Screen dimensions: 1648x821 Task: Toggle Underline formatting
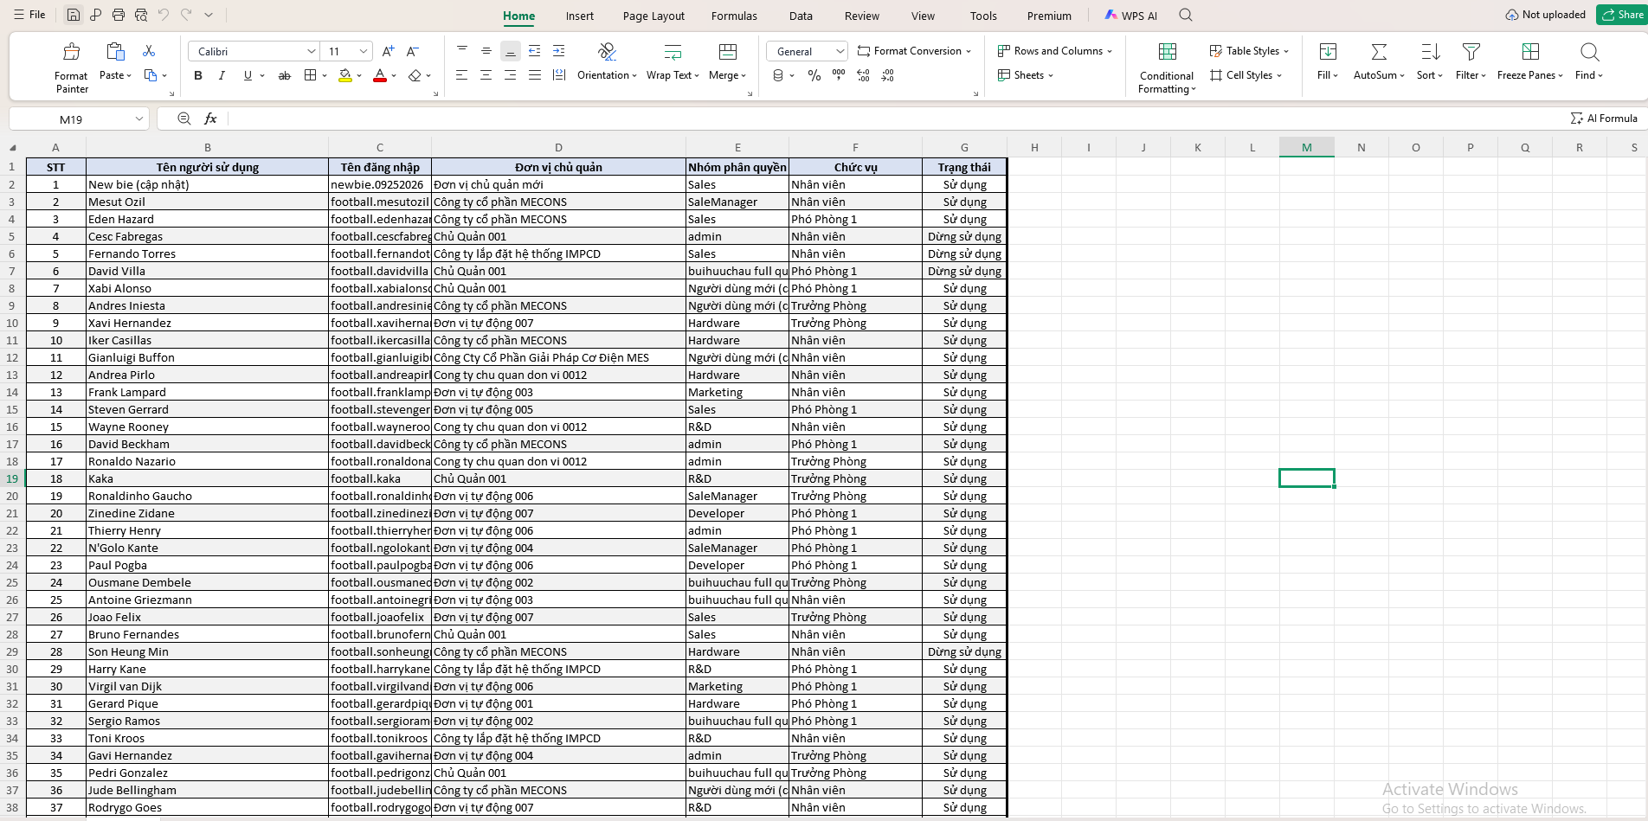[x=248, y=75]
